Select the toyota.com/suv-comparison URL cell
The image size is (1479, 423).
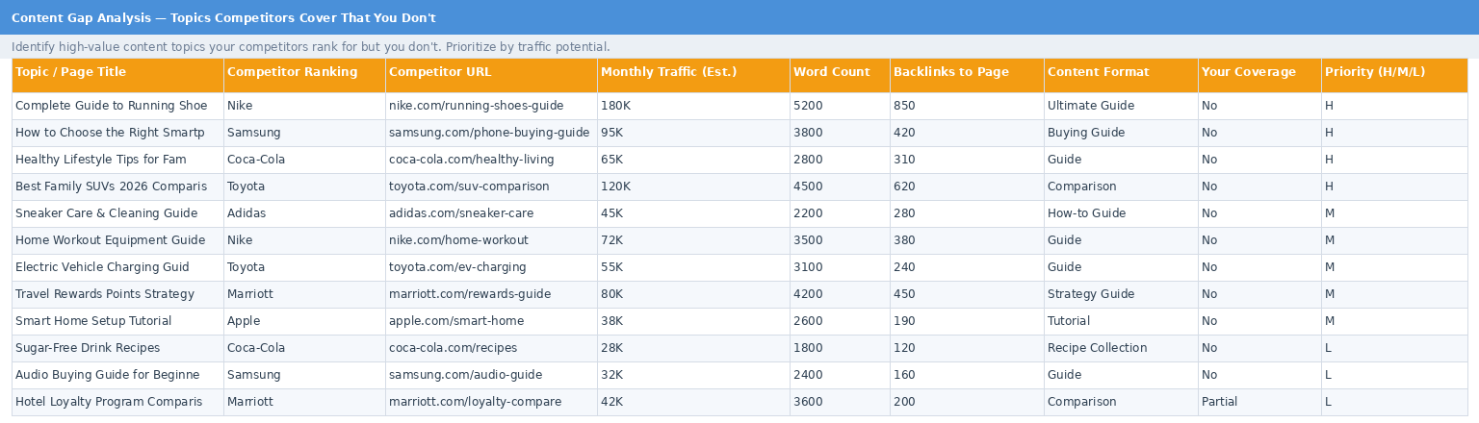pyautogui.click(x=491, y=187)
